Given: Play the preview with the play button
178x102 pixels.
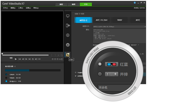Looking at the screenshot, I should coord(16,59).
